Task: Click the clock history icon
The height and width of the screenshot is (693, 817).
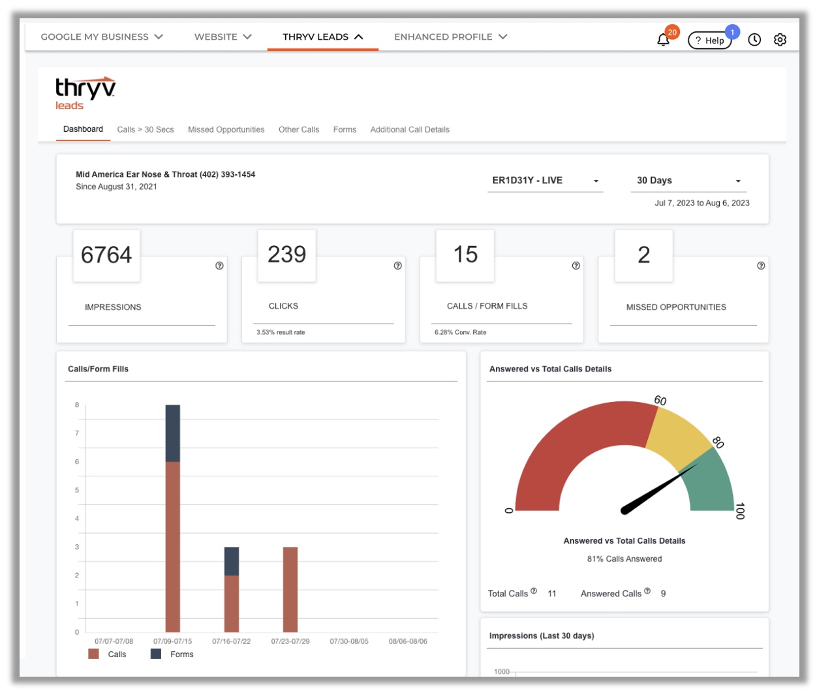Action: (754, 40)
